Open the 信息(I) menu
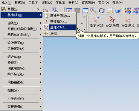This screenshot has width=139, height=111. 60,3
